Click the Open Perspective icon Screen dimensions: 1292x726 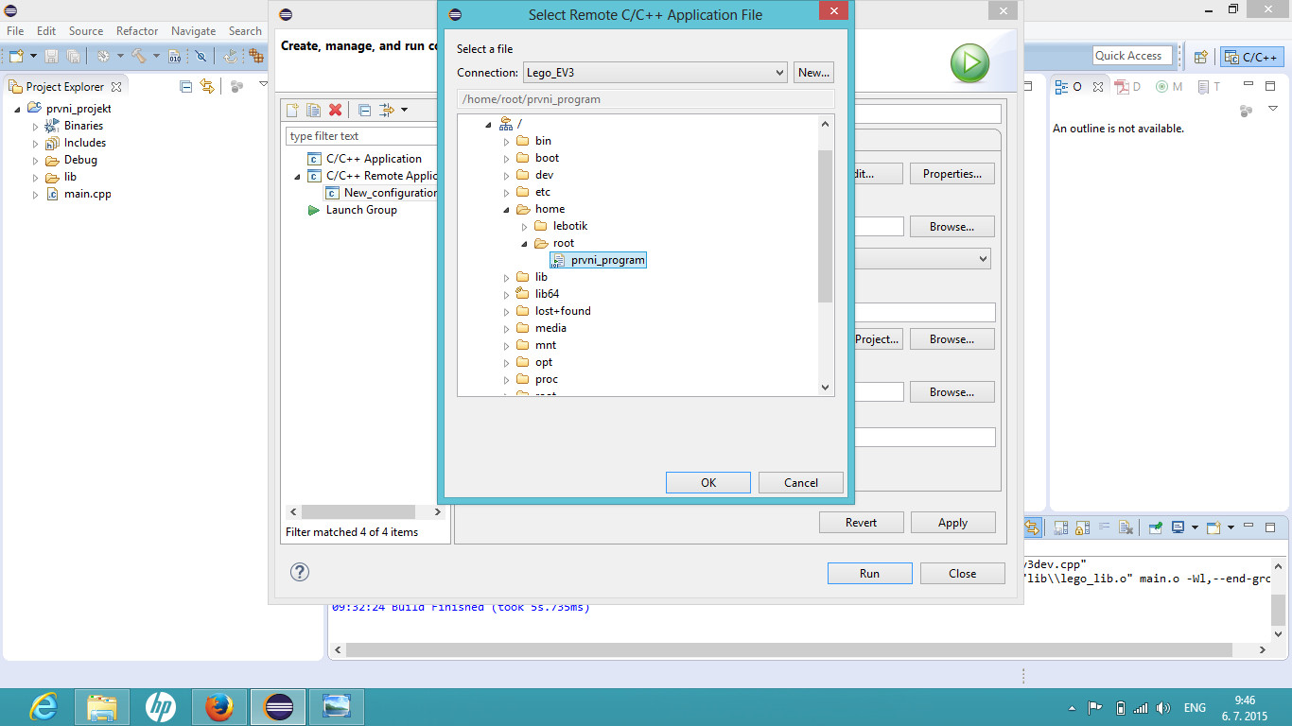click(x=1200, y=57)
